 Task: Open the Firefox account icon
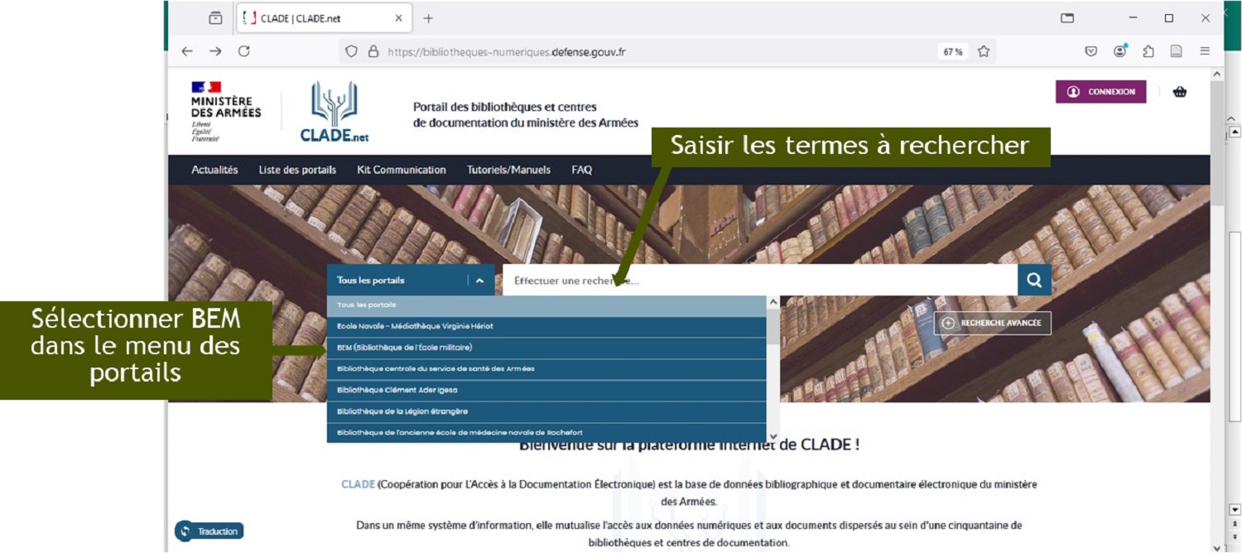1120,51
